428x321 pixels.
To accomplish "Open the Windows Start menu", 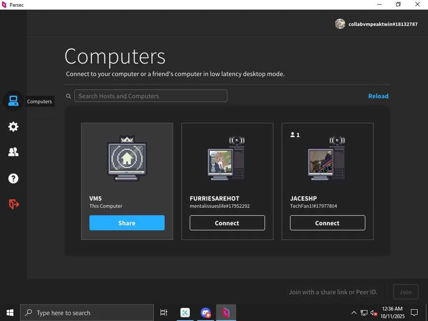I will (x=10, y=313).
